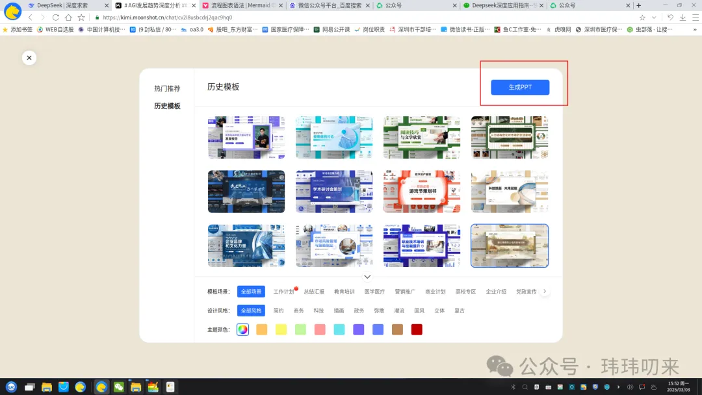
Task: Open the browser hamburger menu icon
Action: coord(695,18)
